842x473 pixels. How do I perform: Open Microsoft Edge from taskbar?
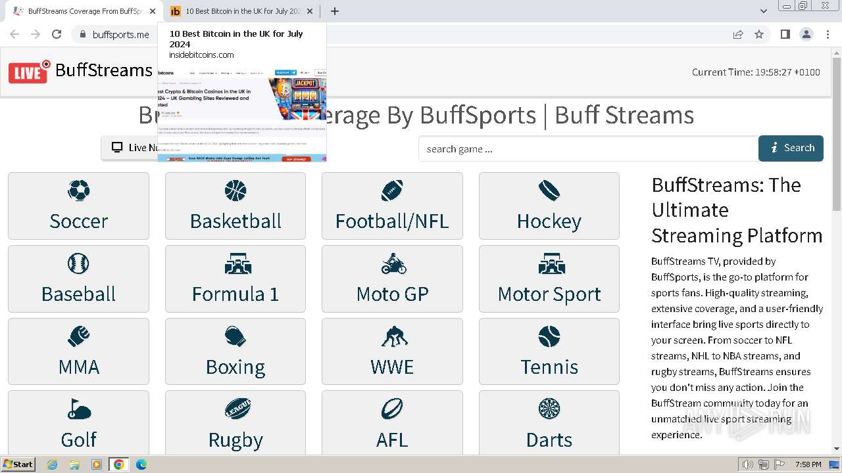[141, 464]
